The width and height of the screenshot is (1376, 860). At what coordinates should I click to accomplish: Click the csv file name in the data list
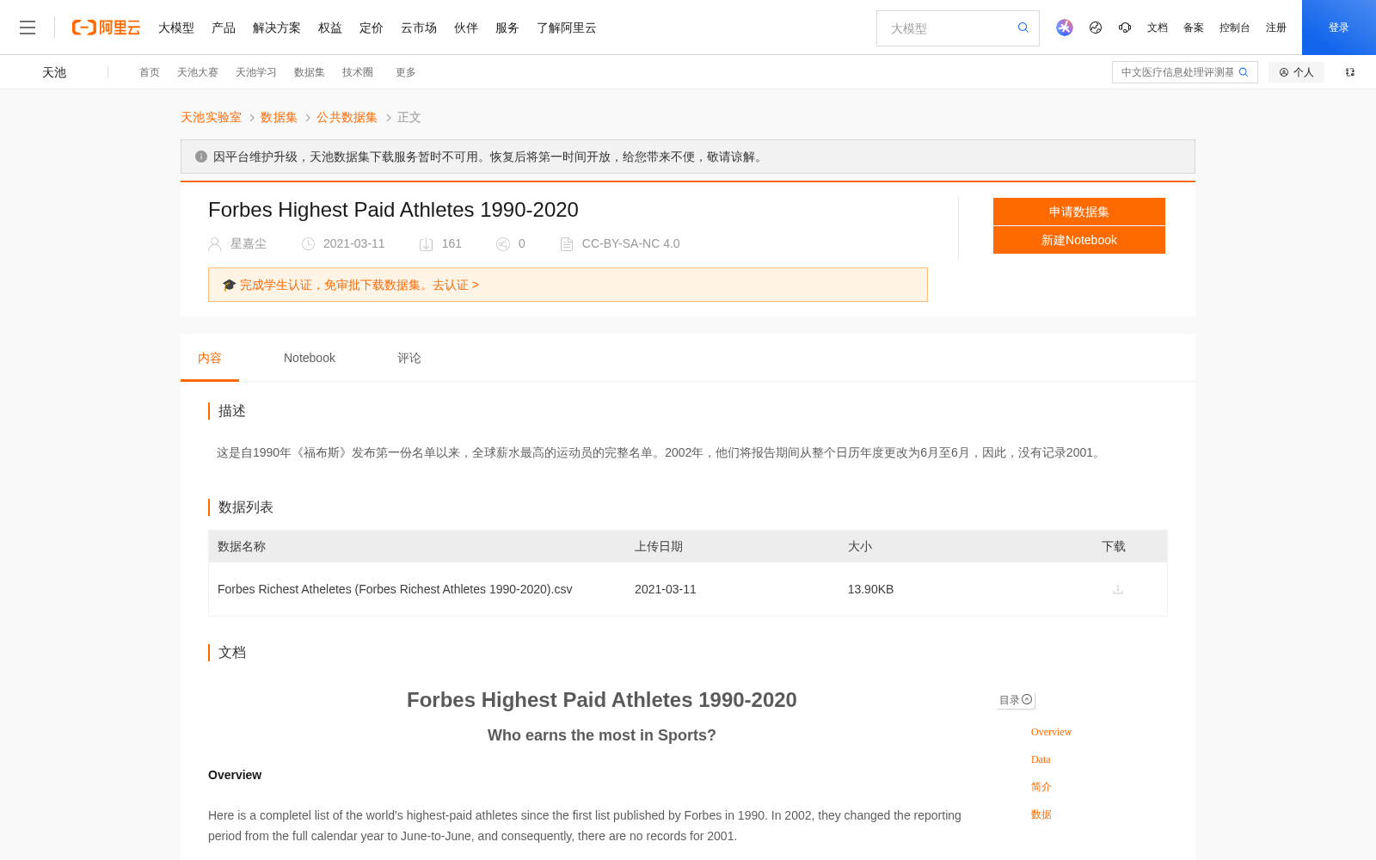tap(395, 589)
